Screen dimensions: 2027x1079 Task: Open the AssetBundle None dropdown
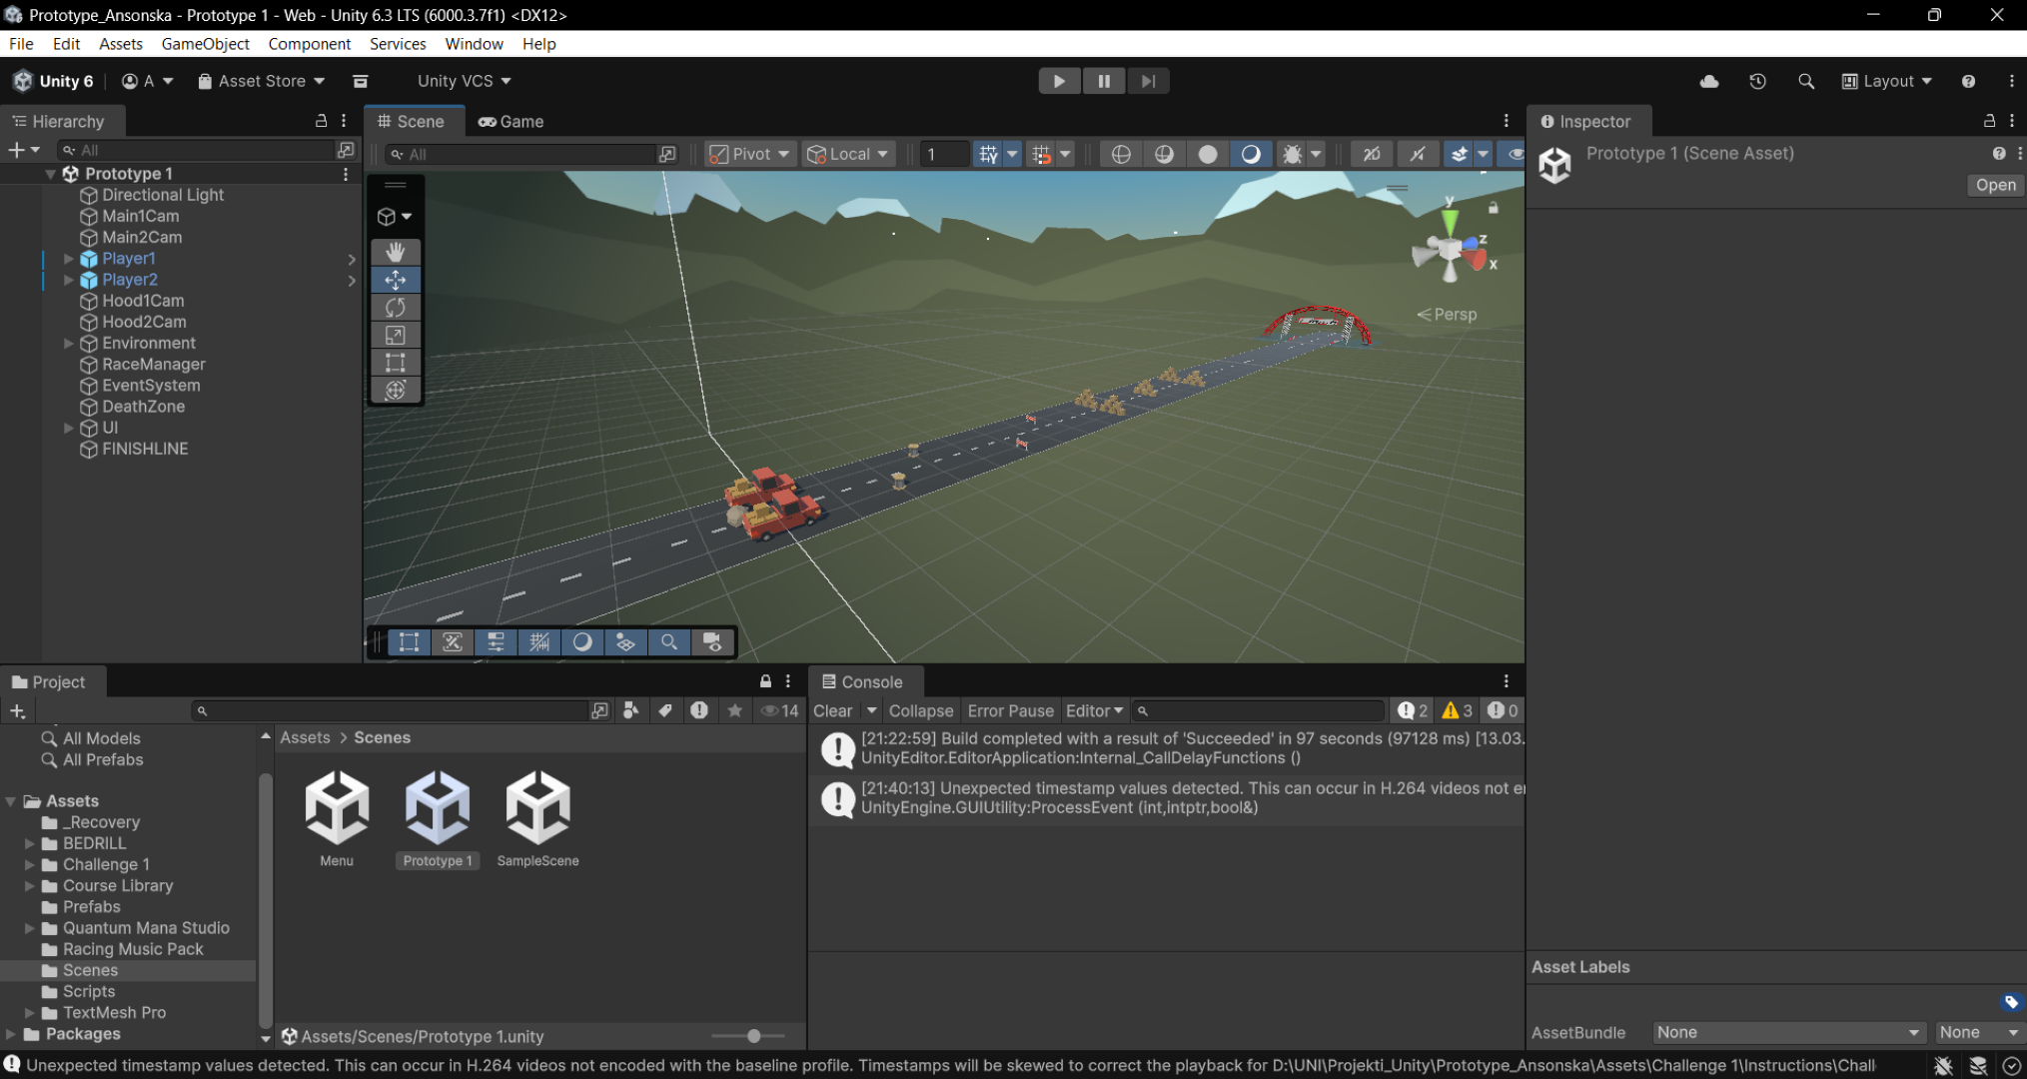[x=1786, y=1032]
